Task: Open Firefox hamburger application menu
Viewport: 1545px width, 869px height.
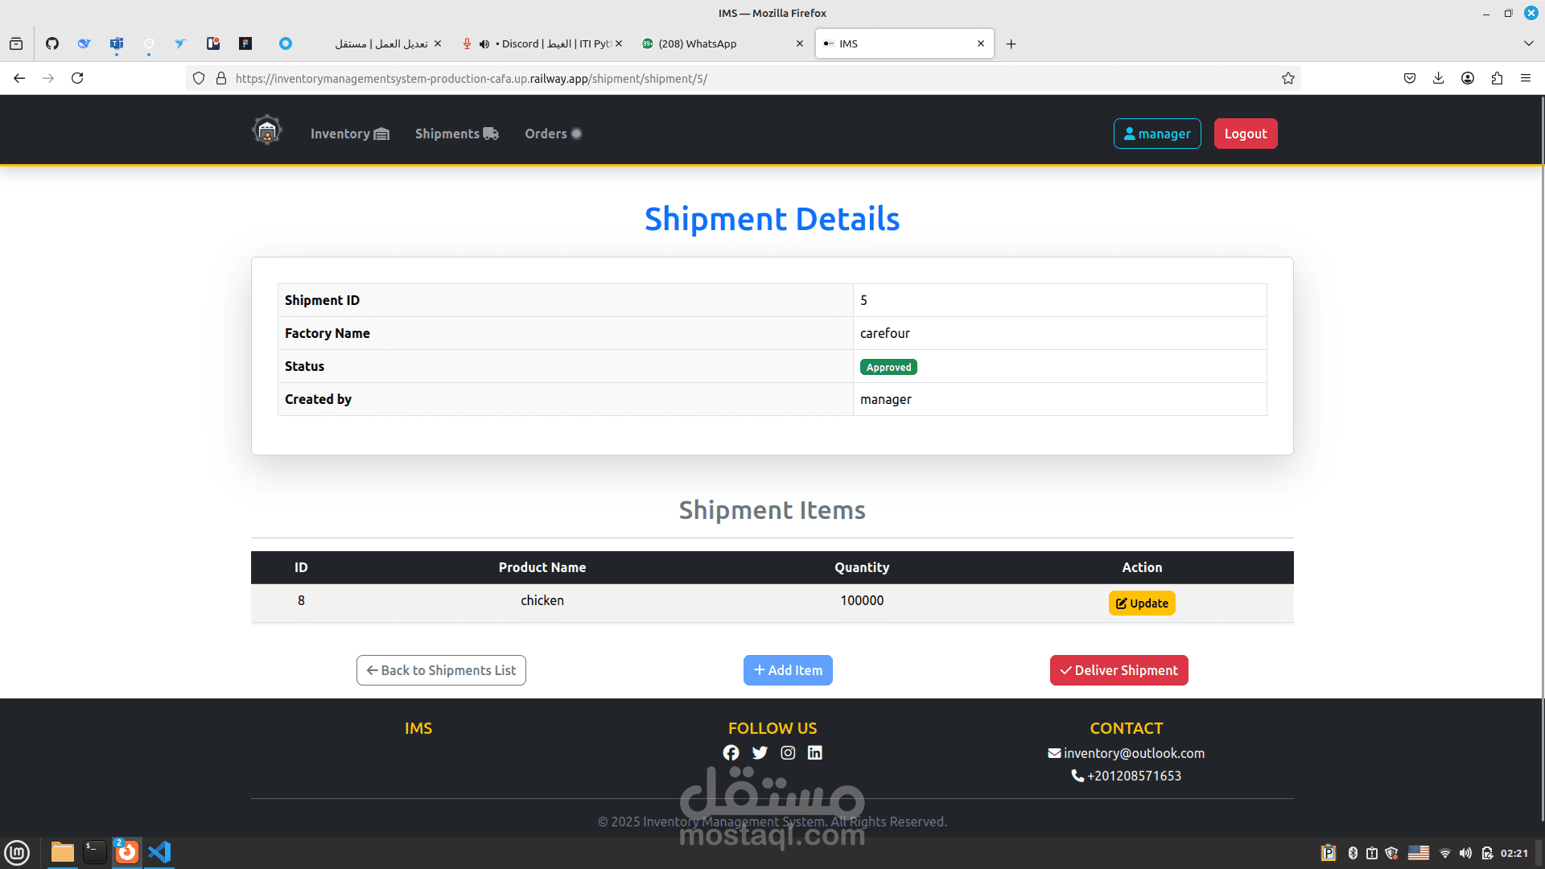Action: coord(1526,78)
